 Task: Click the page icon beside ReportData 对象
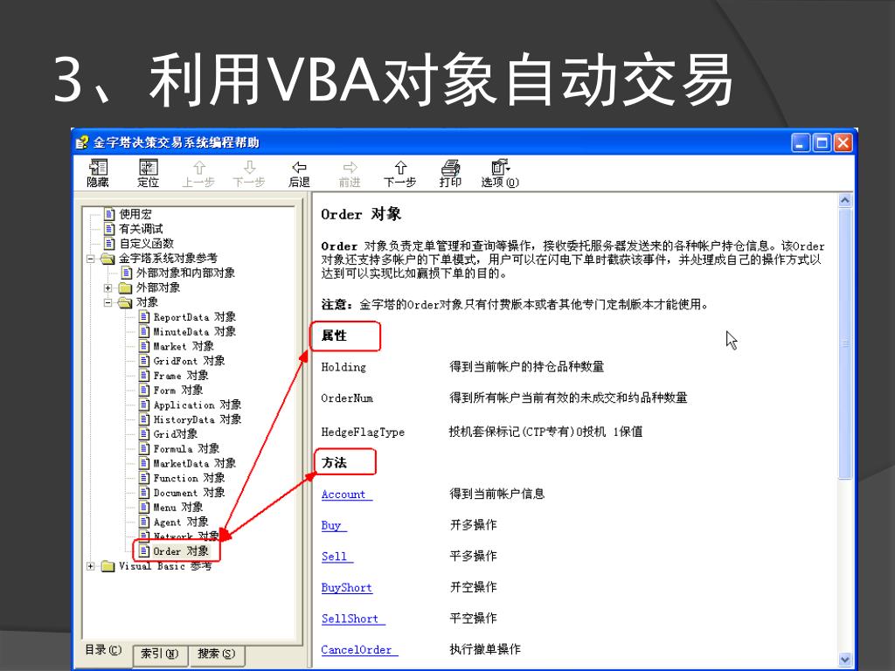[144, 316]
